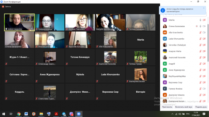
Task: Select Екатерина Белая's video tile
Action: point(140,74)
